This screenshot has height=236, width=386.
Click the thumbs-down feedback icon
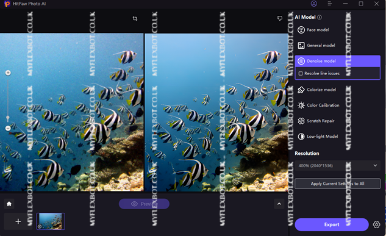280,18
